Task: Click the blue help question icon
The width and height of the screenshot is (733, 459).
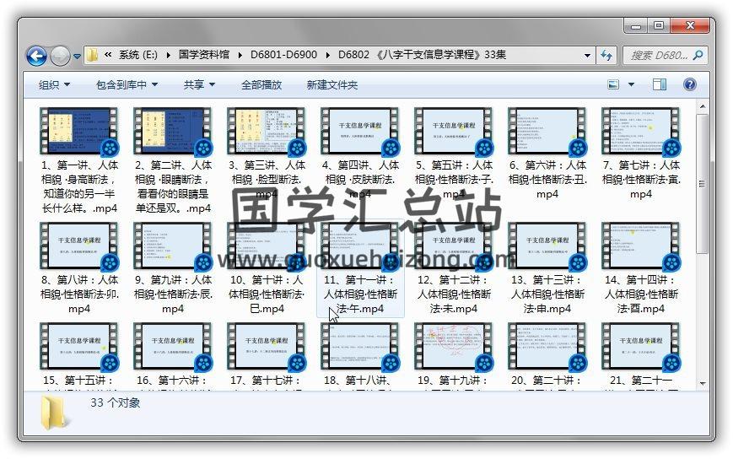Action: pyautogui.click(x=689, y=84)
